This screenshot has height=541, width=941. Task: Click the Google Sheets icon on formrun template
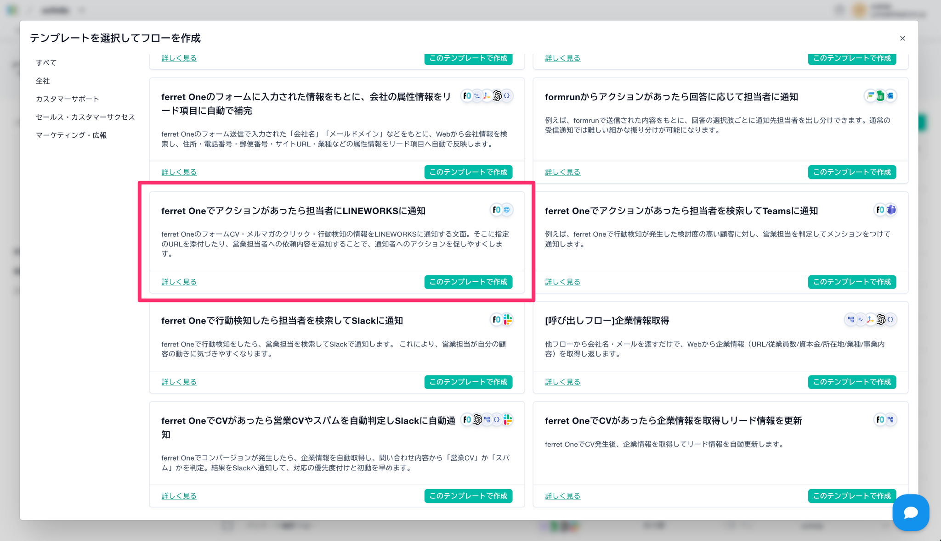pyautogui.click(x=880, y=96)
